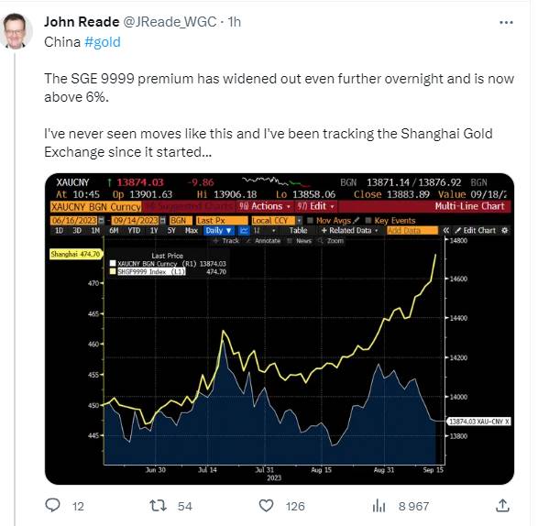Click the reply speech bubble icon

[52, 506]
